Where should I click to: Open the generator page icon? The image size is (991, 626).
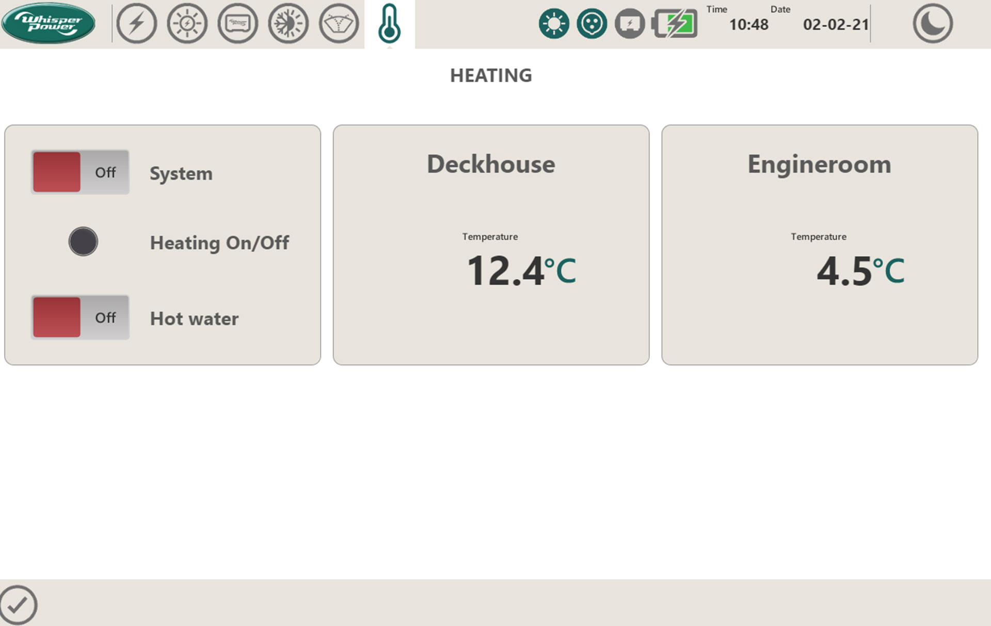237,23
